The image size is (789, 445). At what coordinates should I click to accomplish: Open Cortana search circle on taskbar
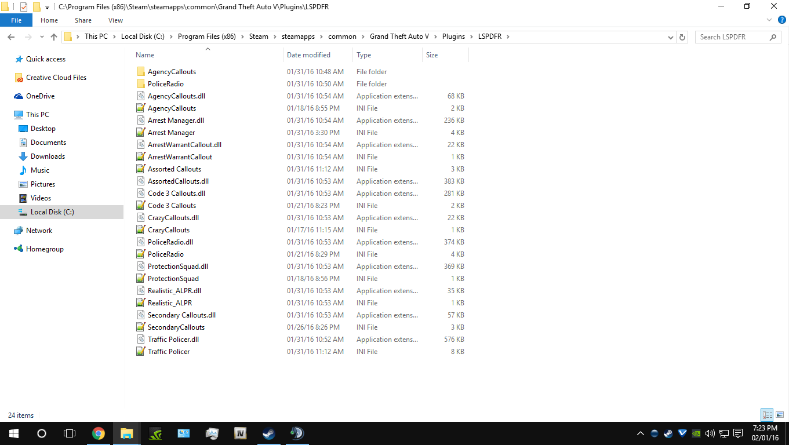point(42,433)
